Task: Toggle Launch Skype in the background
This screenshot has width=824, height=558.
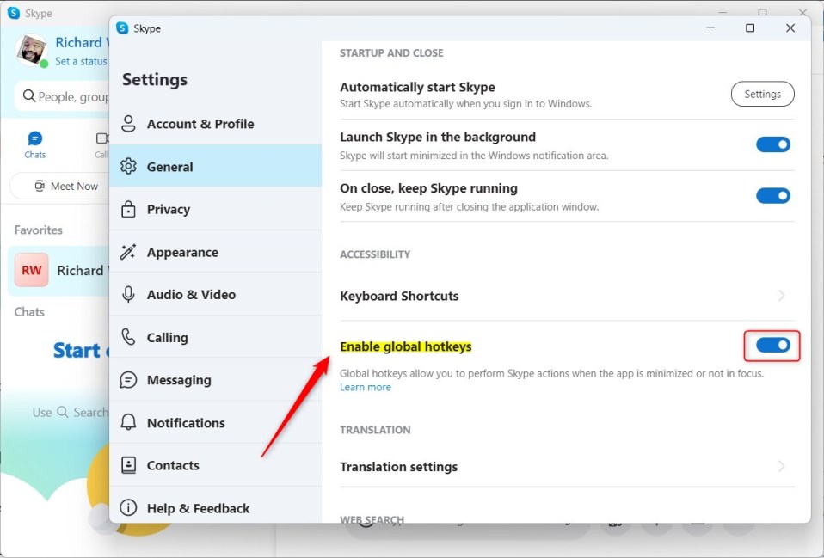Action: 773,144
